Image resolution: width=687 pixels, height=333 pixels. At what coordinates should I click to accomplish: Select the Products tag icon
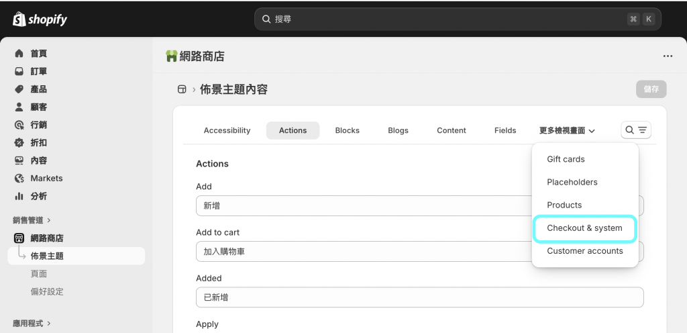pyautogui.click(x=19, y=89)
